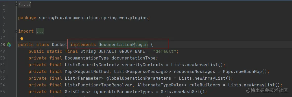Click the RequestMethod type on line 52

92,72
